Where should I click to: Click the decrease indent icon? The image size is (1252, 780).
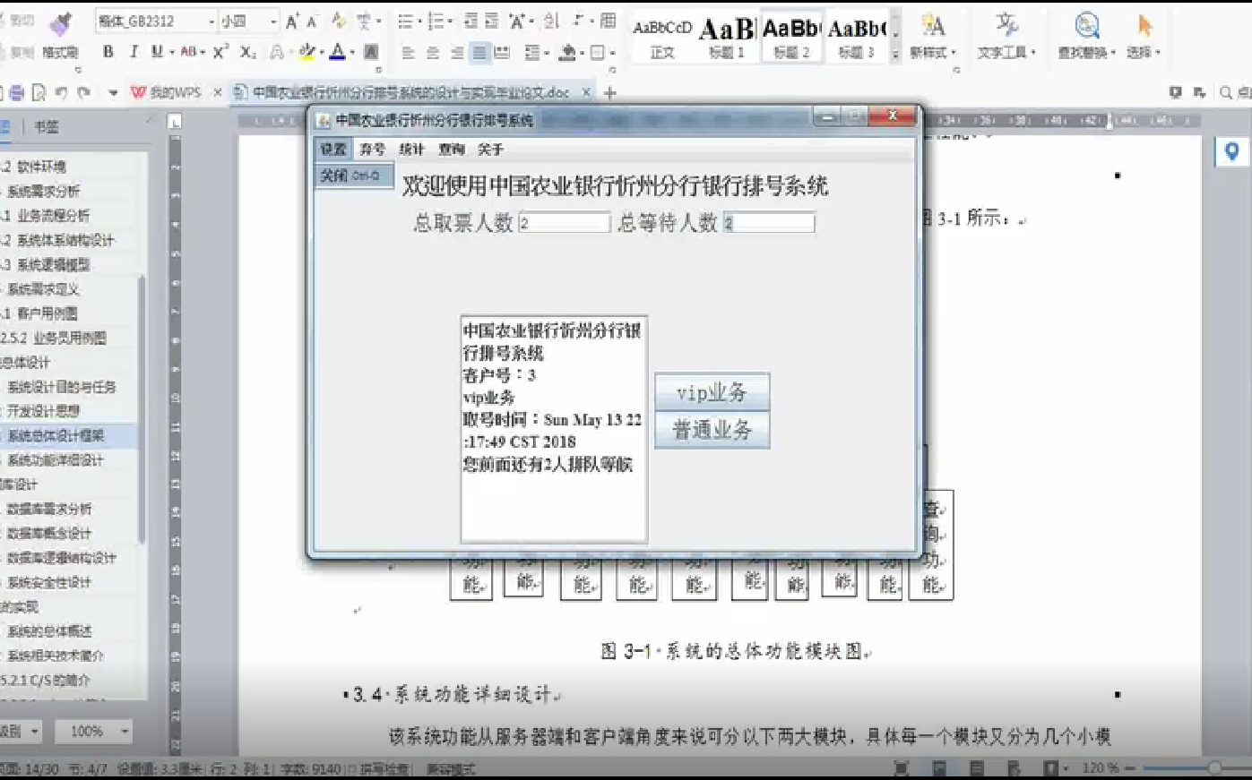(x=470, y=21)
